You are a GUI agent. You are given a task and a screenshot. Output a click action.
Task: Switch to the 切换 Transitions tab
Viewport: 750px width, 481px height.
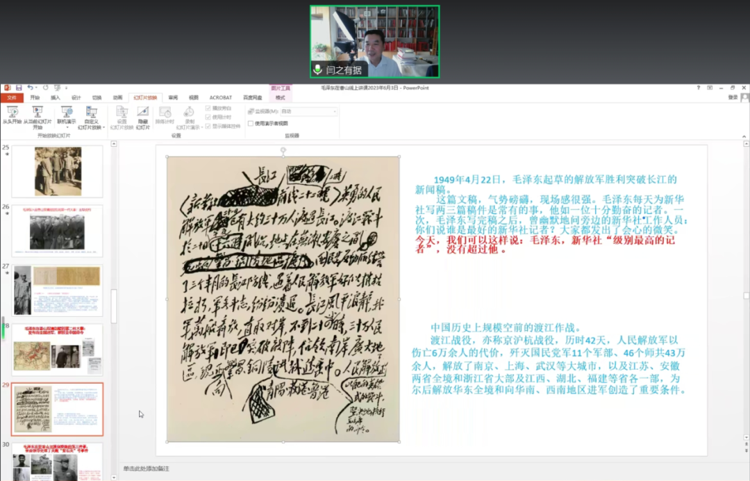97,97
